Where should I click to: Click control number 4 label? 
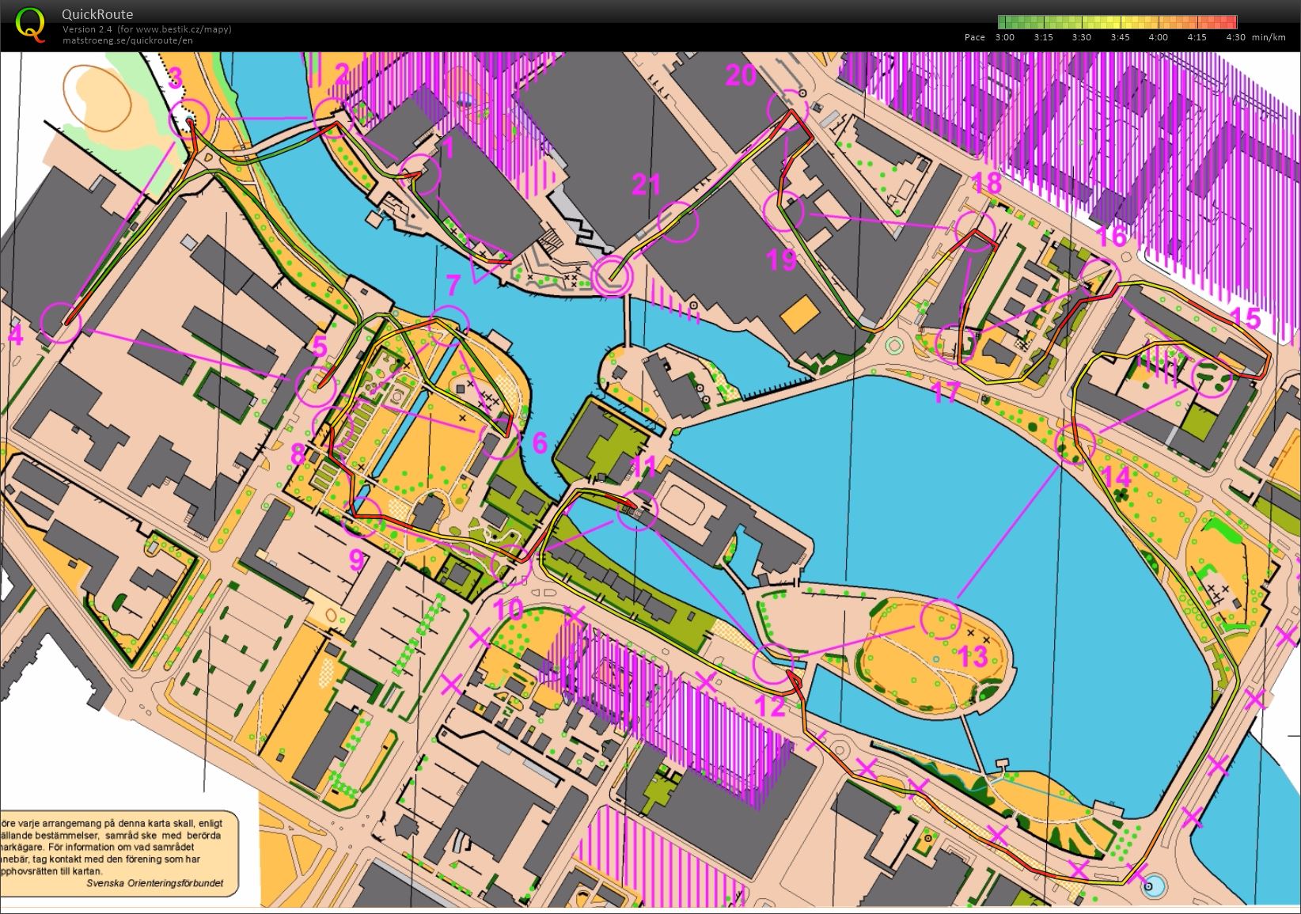point(16,336)
